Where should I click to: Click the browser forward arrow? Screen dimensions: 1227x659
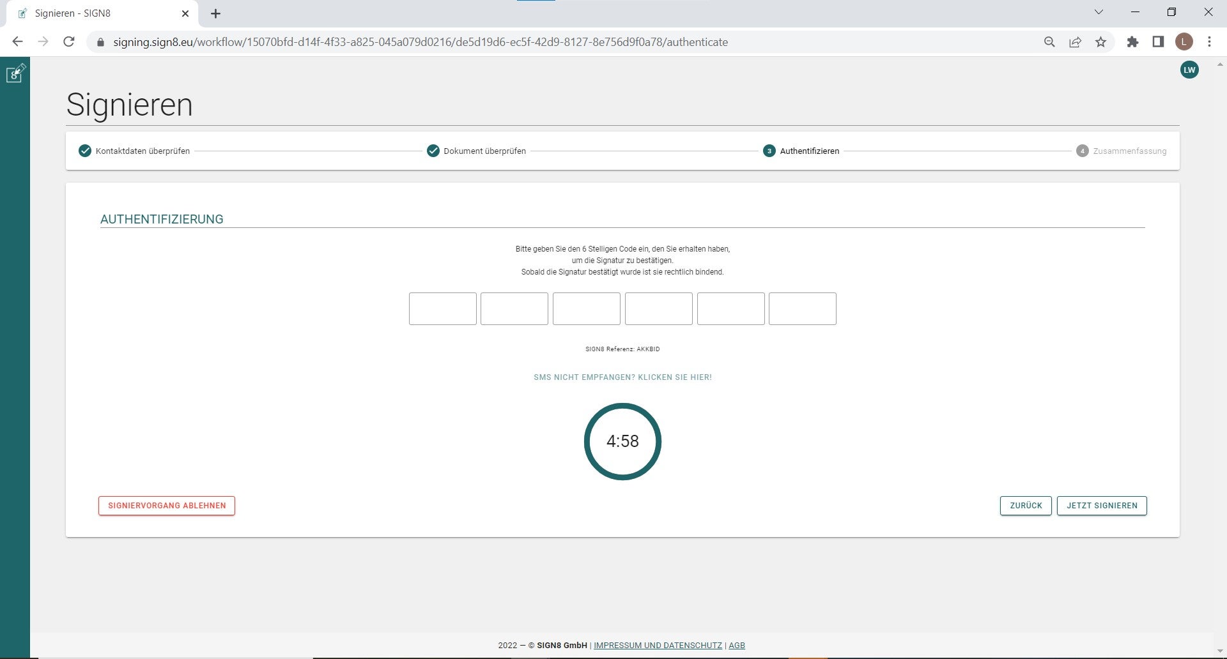[x=43, y=42]
